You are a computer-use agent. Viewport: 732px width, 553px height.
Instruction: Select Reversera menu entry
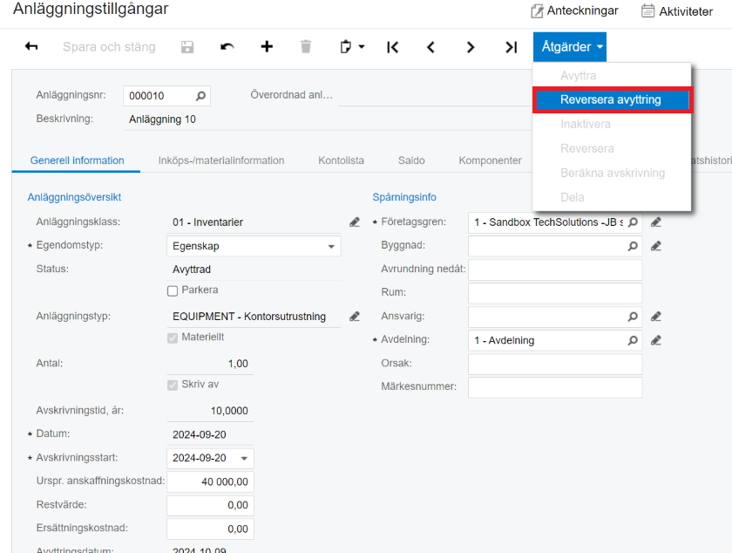click(612, 148)
